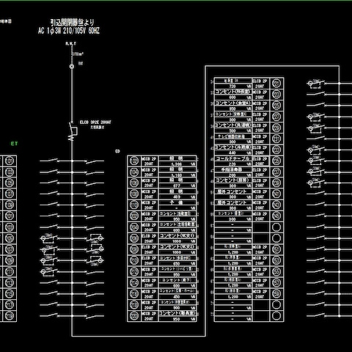Image resolution: width=352 pixels, height=352 pixels.
Task: Click circuit number circle 212
Action: click(x=134, y=271)
